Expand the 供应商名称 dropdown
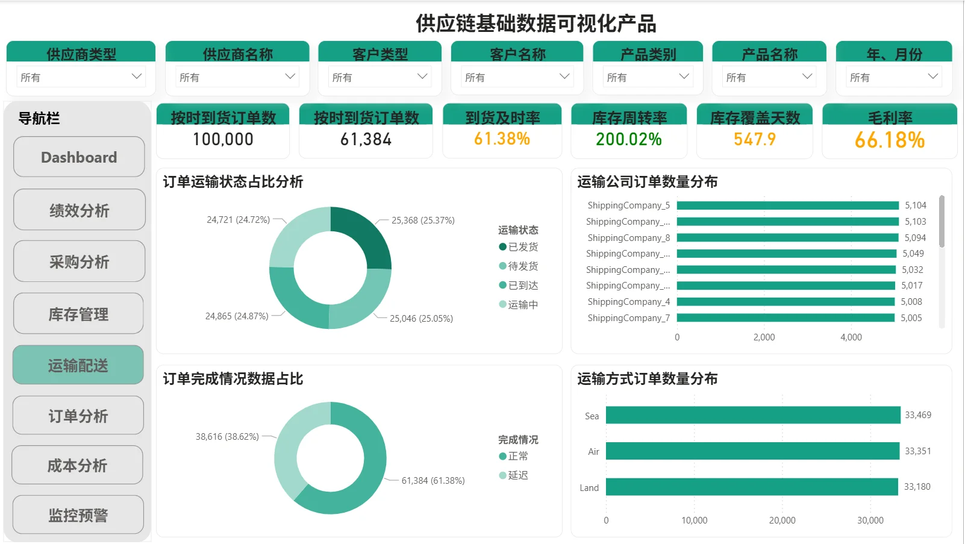This screenshot has height=544, width=965. pos(237,77)
